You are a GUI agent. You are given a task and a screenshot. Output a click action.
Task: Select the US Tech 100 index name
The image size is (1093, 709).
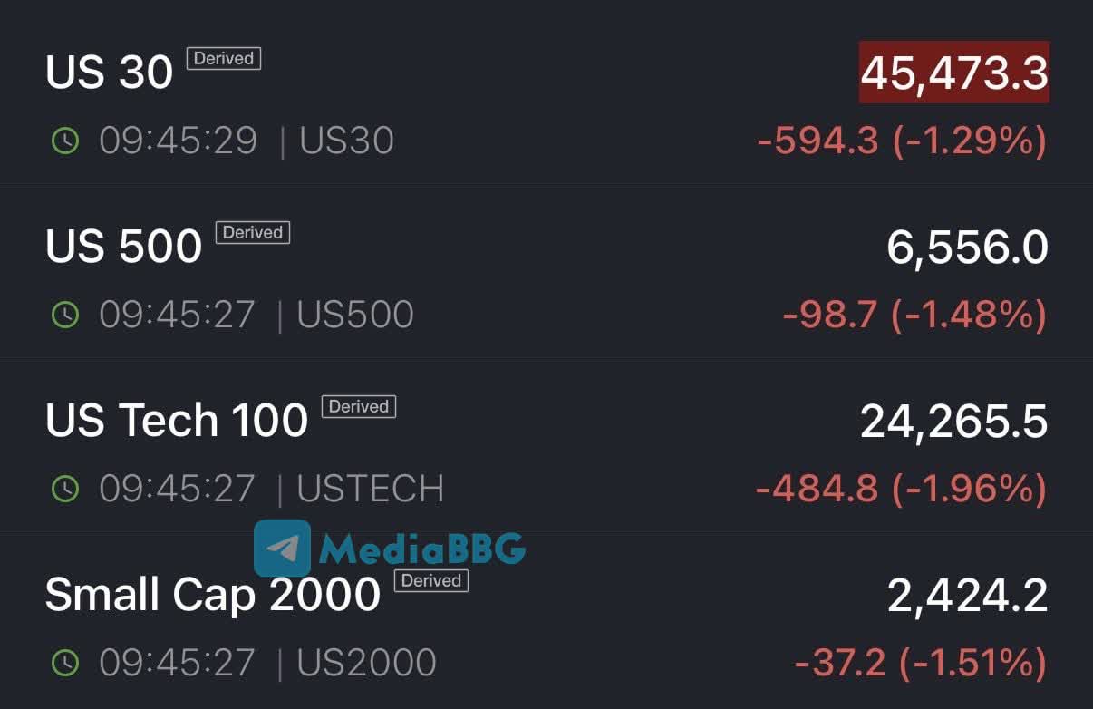177,421
